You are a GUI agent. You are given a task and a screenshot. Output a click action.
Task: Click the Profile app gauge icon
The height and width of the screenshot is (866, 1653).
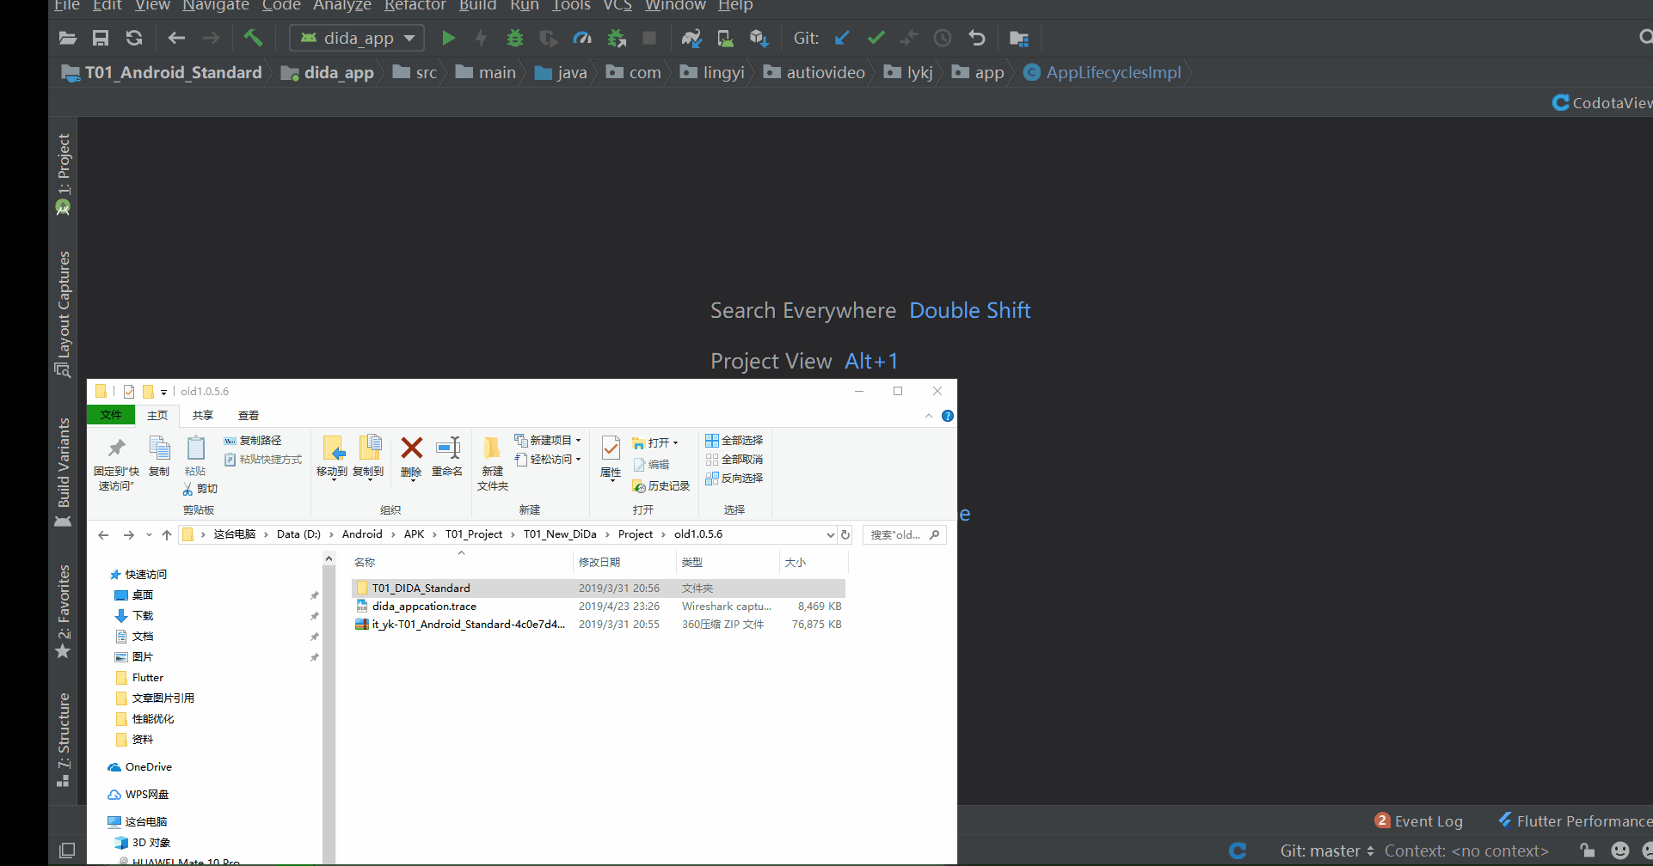[582, 38]
